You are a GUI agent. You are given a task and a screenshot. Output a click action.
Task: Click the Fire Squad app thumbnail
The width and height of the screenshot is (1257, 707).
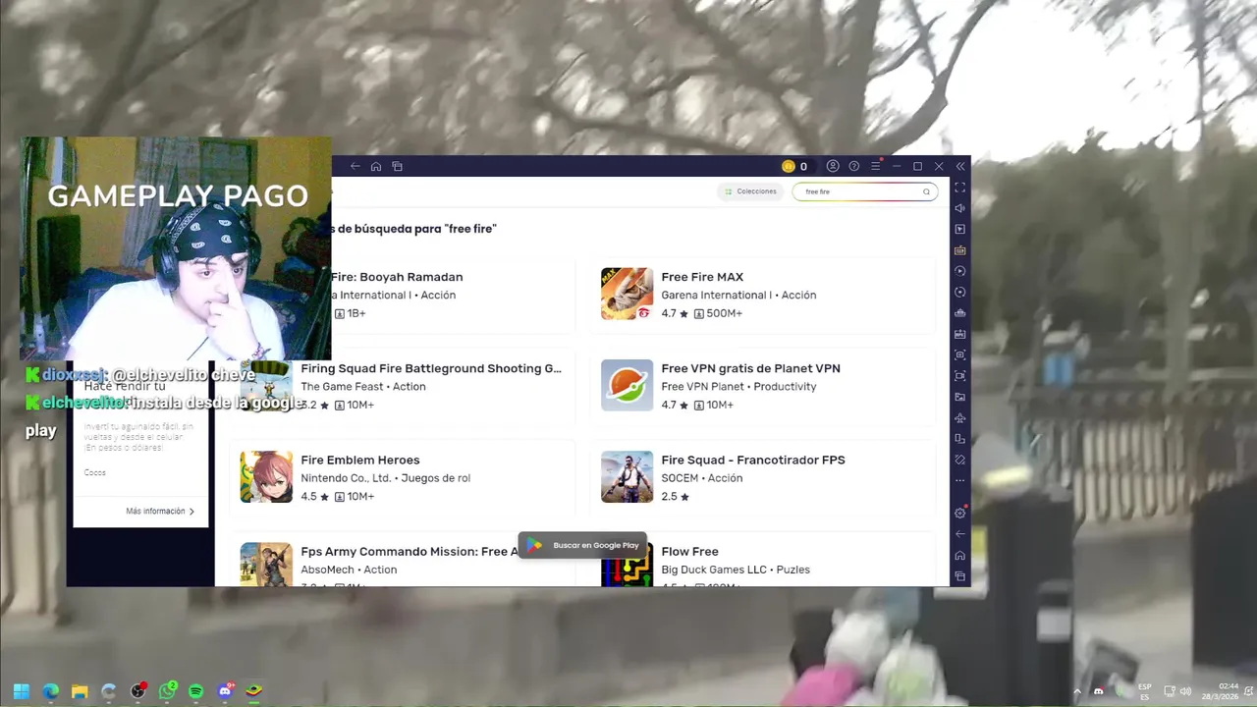coord(627,476)
